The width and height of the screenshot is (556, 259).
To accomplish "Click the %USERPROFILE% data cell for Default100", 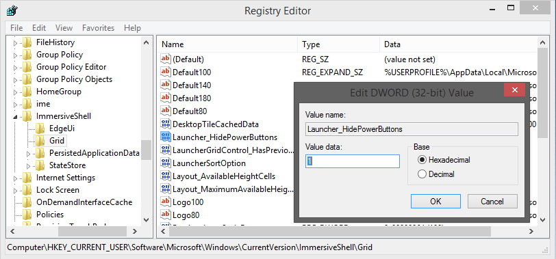I will coord(460,72).
